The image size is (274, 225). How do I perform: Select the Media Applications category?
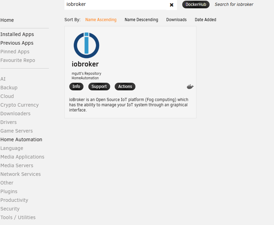[23, 157]
